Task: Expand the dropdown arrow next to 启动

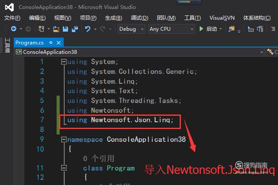Action: pyautogui.click(x=221, y=29)
